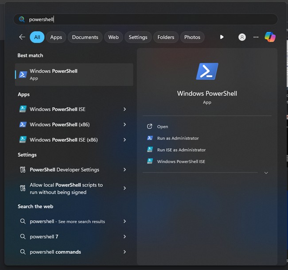Show more filters with the play arrow
288x270 pixels.
point(222,37)
